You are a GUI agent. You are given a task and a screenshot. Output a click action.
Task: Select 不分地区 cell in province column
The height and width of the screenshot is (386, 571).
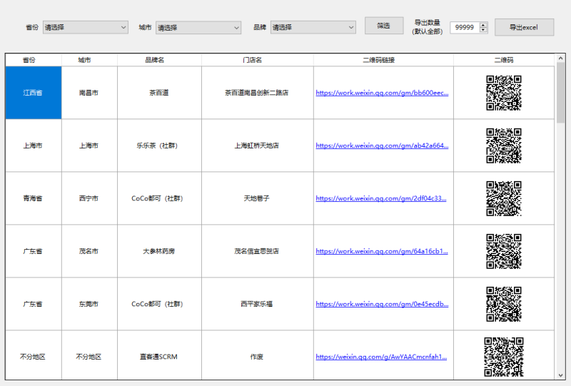(34, 355)
